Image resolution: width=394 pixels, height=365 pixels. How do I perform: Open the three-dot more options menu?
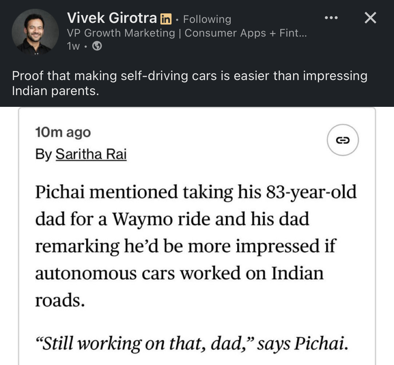click(331, 18)
